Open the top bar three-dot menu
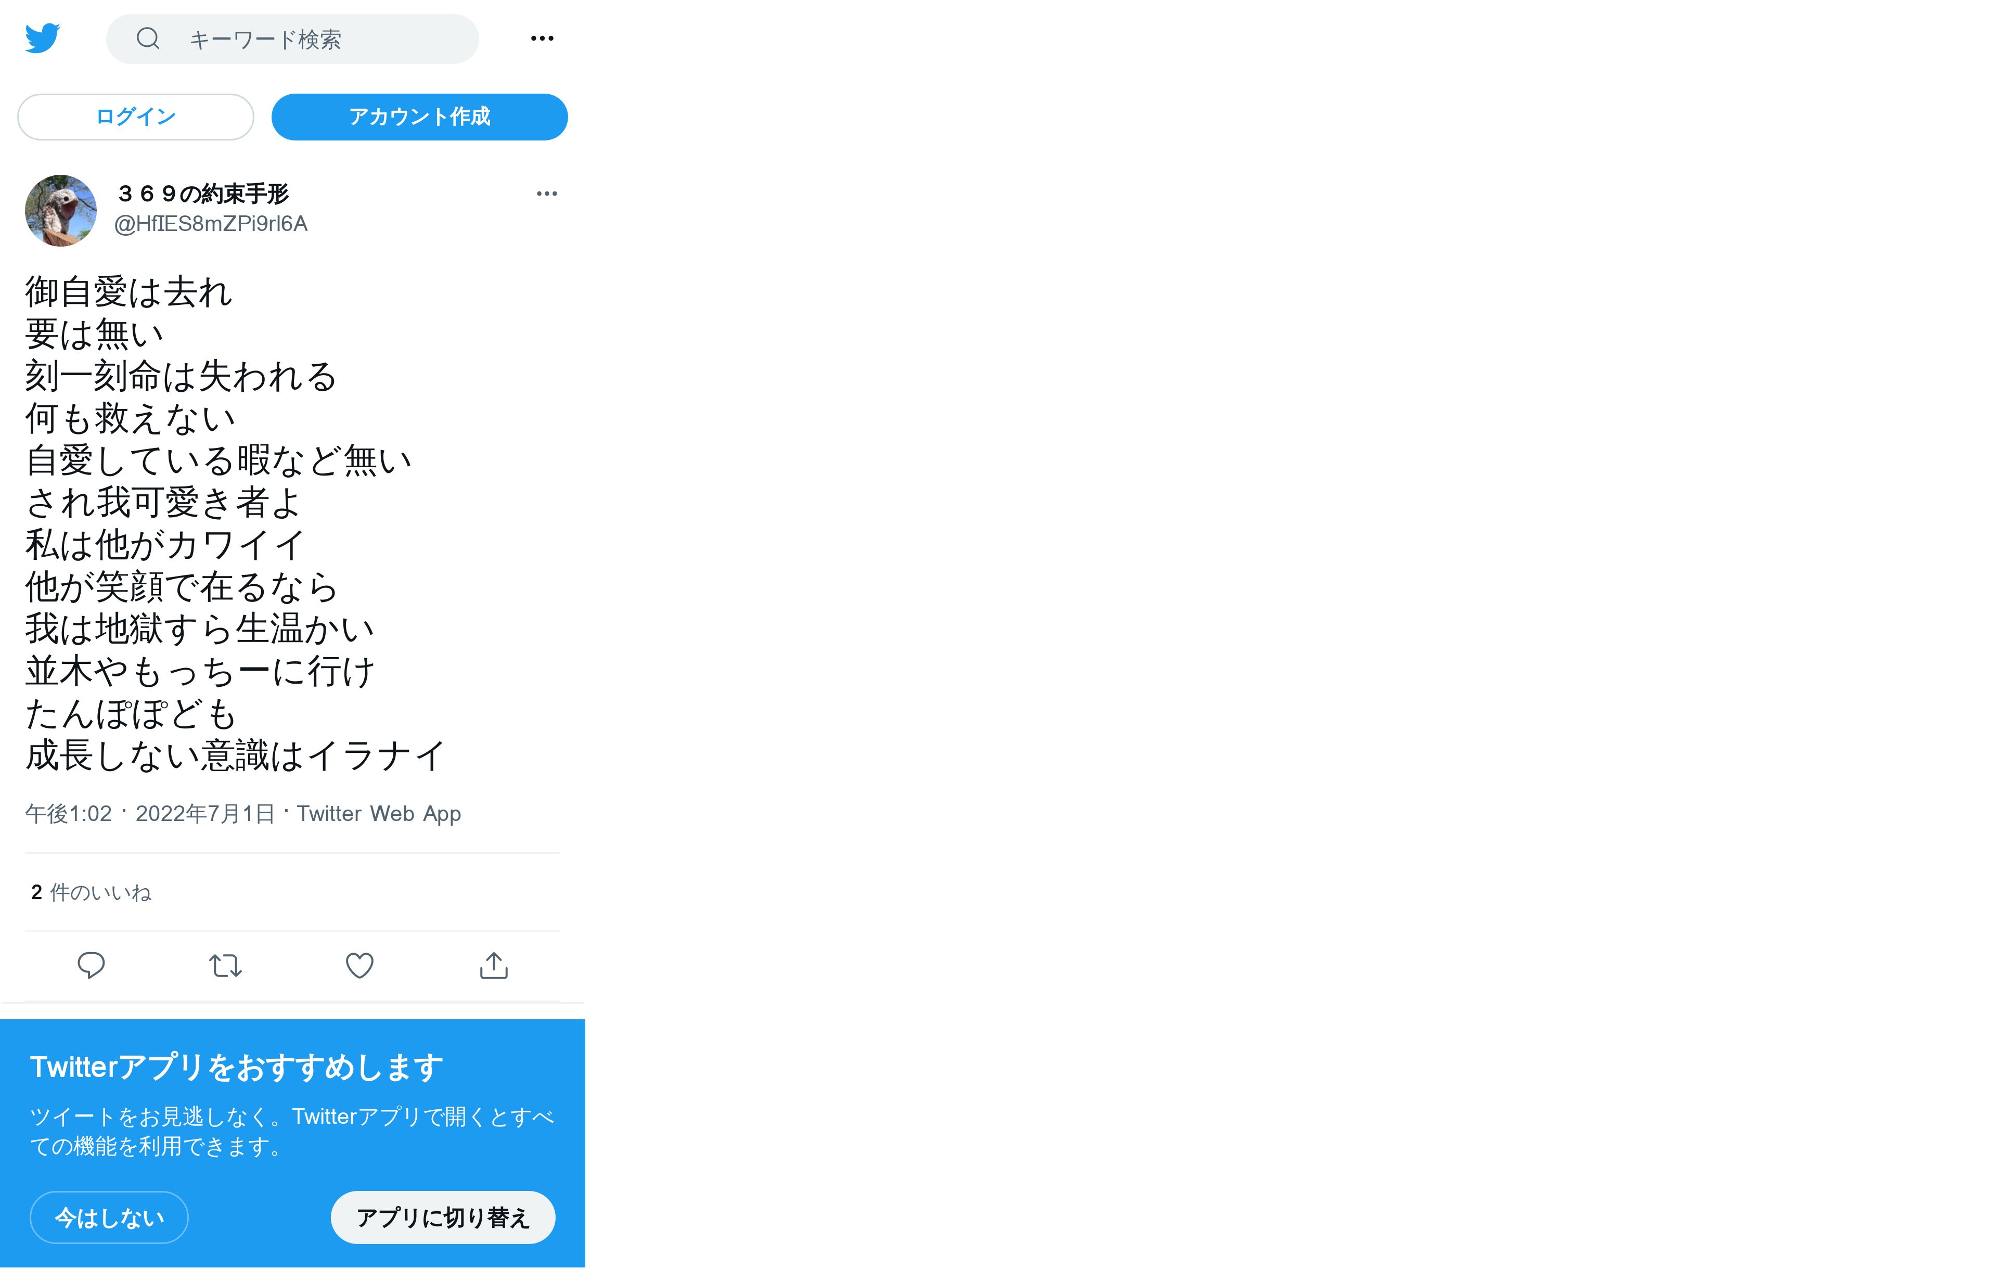 point(542,39)
